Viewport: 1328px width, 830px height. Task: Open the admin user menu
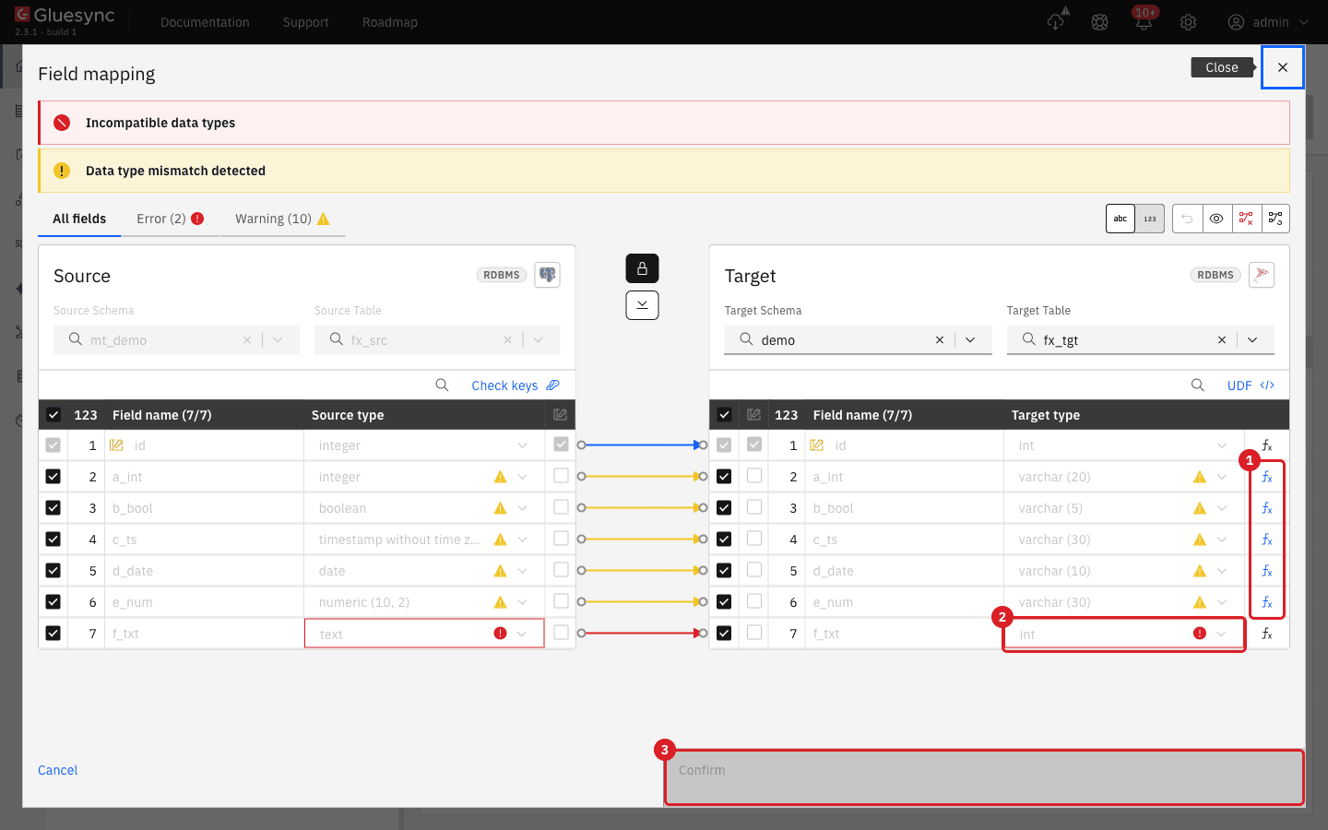tap(1269, 22)
